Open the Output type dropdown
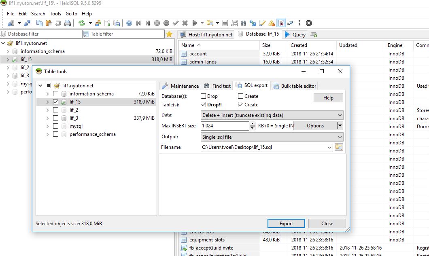This screenshot has width=429, height=256. click(272, 137)
